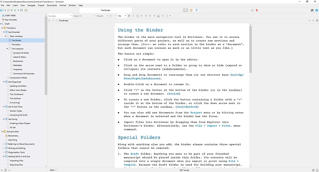Expand Writing and Editing group
The height and width of the screenshot is (172, 319).
point(4,148)
